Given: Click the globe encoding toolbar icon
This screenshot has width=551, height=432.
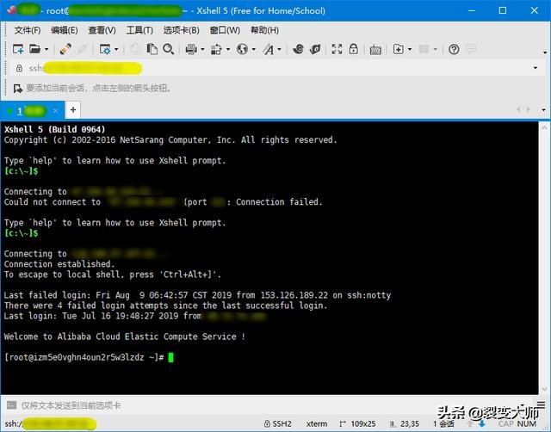Looking at the screenshot, I should pyautogui.click(x=242, y=49).
